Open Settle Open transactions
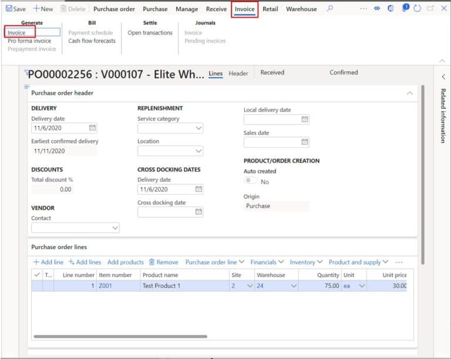Screen dimensions: 451x359 click(x=150, y=32)
